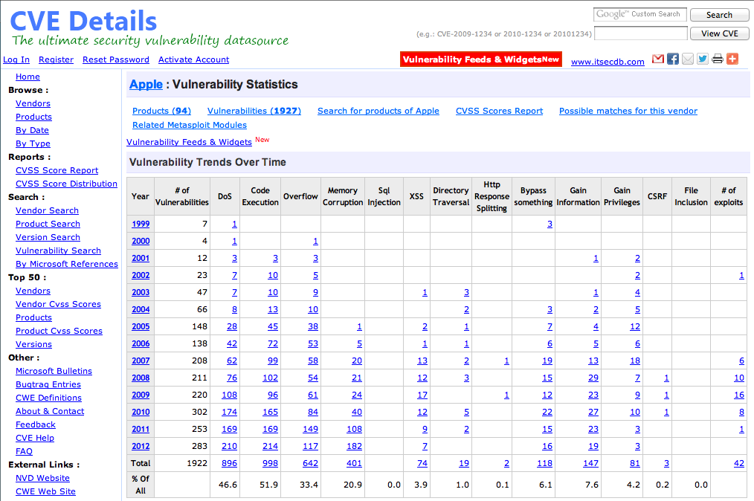This screenshot has height=501, width=754.
Task: Open By Microsoft References search
Action: 67,264
